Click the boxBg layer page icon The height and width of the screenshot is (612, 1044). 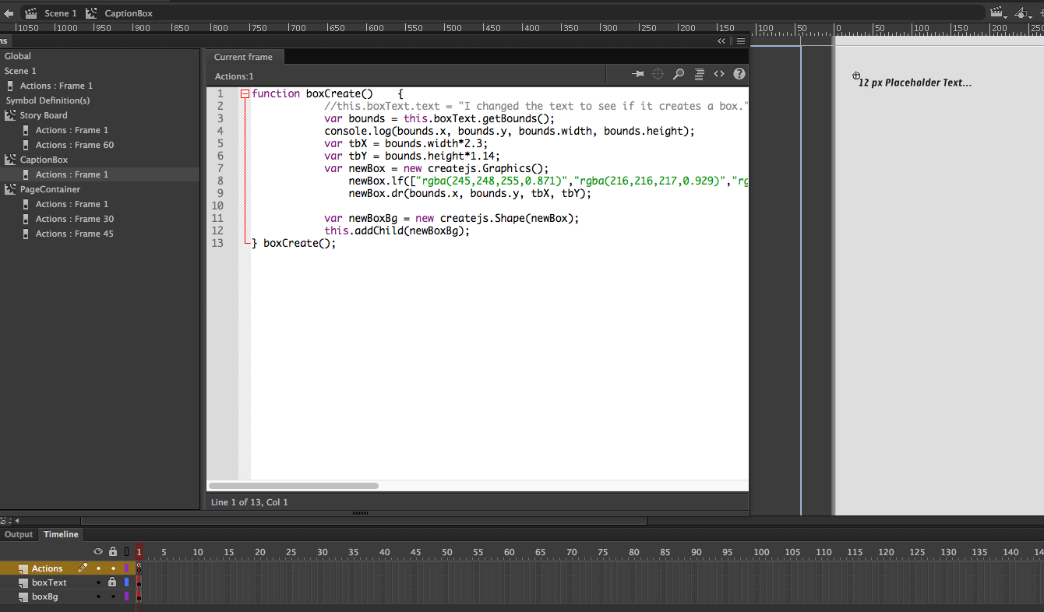coord(23,597)
